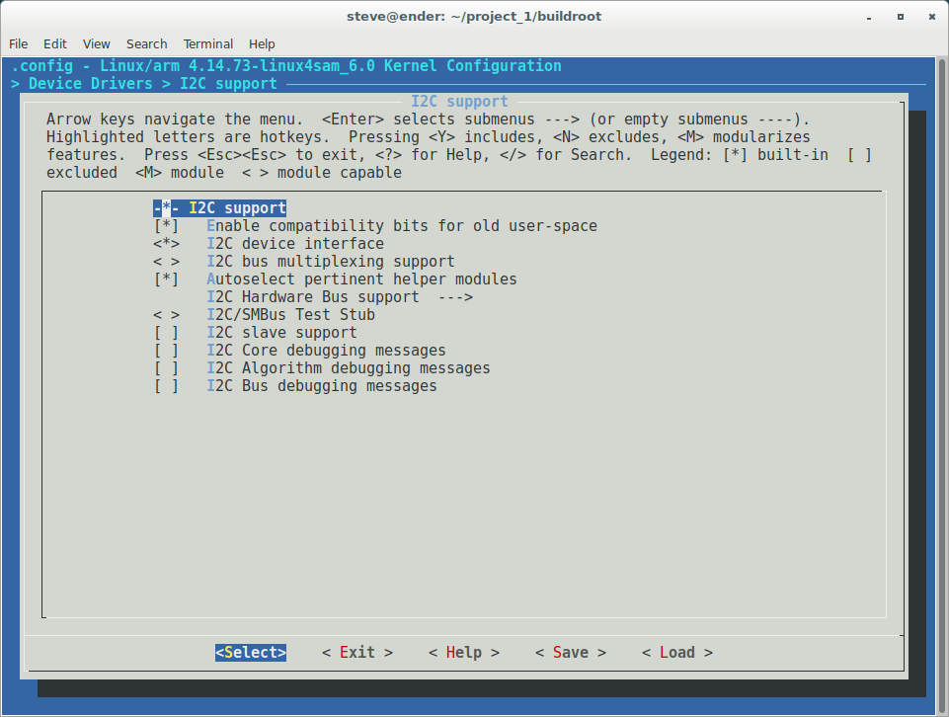Save the kernel configuration via Save button
Screen dimensions: 949x717
coord(570,652)
